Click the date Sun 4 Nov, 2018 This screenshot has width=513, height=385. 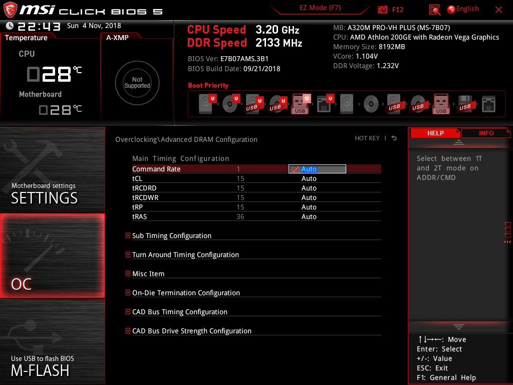click(x=94, y=26)
